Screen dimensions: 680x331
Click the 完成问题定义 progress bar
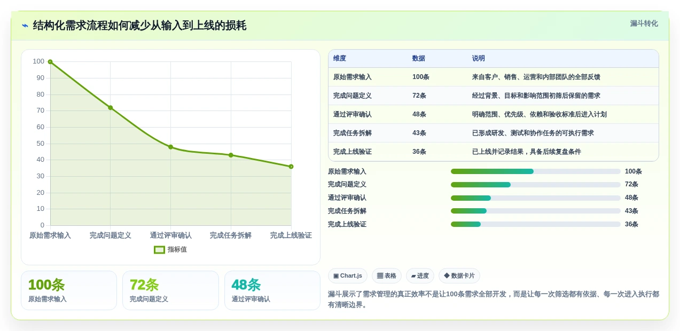point(536,185)
